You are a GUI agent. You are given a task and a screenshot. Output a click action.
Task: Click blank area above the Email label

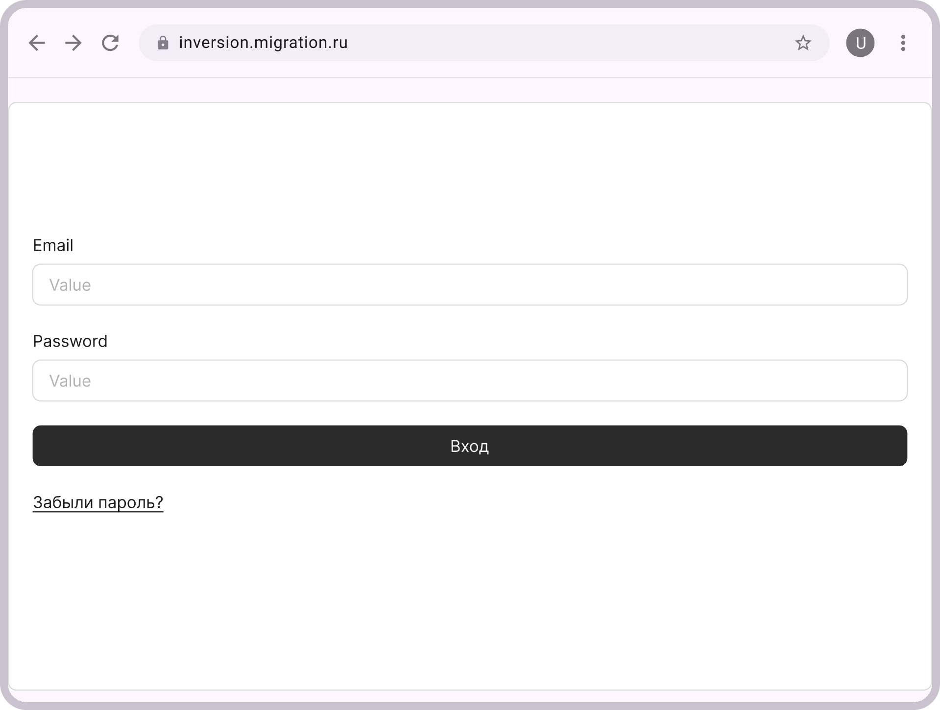pos(469,166)
